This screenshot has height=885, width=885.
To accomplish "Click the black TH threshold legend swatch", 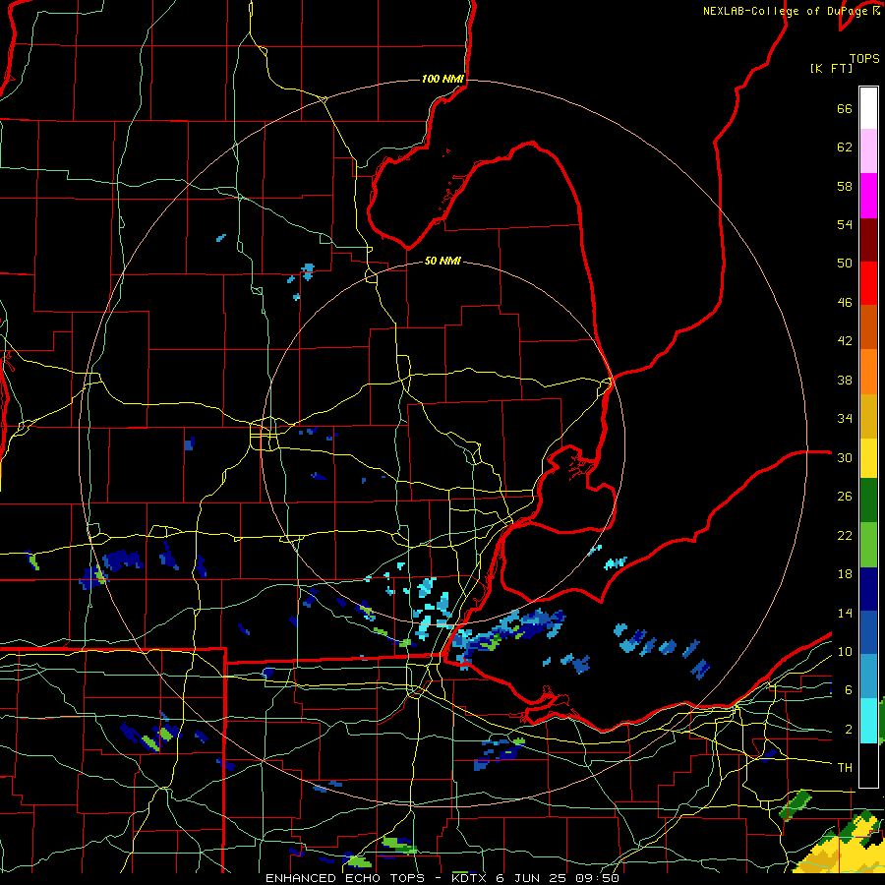I will [868, 765].
